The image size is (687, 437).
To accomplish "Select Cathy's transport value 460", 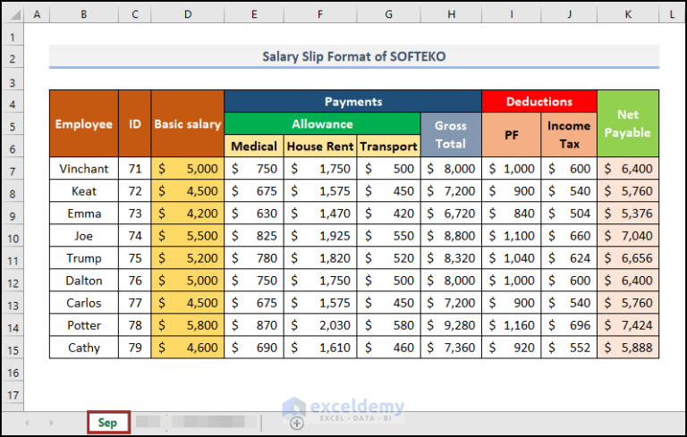I will (388, 348).
